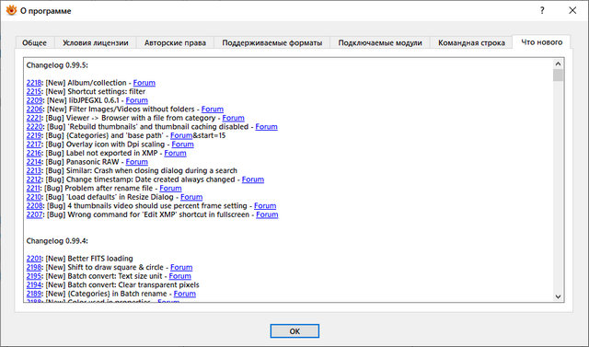589x347 pixels.
Task: Open Forum link for Viewer -> Browser bug
Action: (233, 118)
